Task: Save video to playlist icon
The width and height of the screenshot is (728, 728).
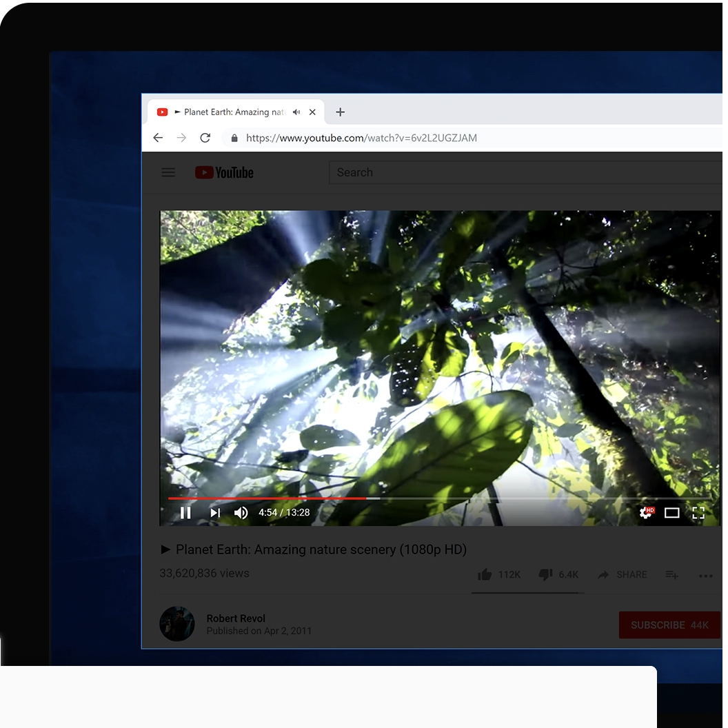Action: tap(672, 575)
